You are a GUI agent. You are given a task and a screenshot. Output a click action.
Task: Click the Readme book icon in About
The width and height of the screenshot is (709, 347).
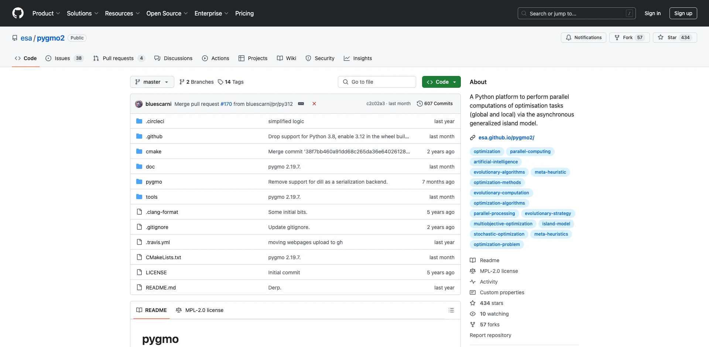click(x=473, y=260)
